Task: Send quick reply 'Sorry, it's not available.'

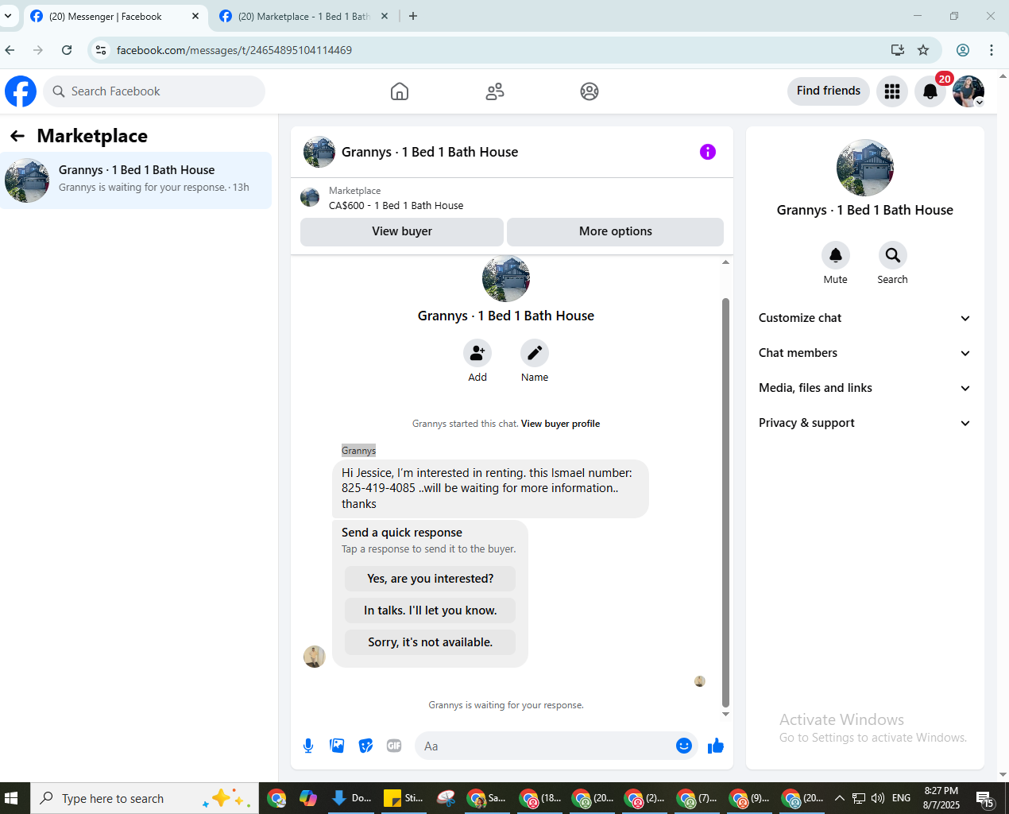Action: point(430,642)
